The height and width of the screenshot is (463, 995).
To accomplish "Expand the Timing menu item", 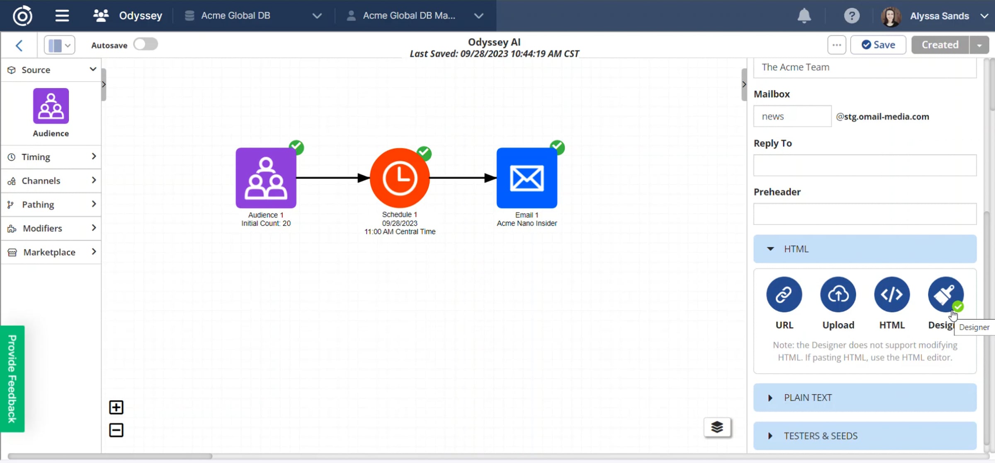I will [x=51, y=157].
